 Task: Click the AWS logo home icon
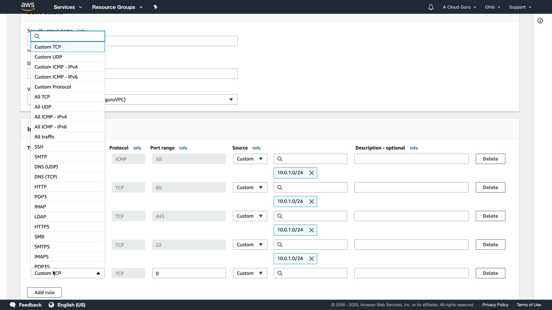[28, 6]
